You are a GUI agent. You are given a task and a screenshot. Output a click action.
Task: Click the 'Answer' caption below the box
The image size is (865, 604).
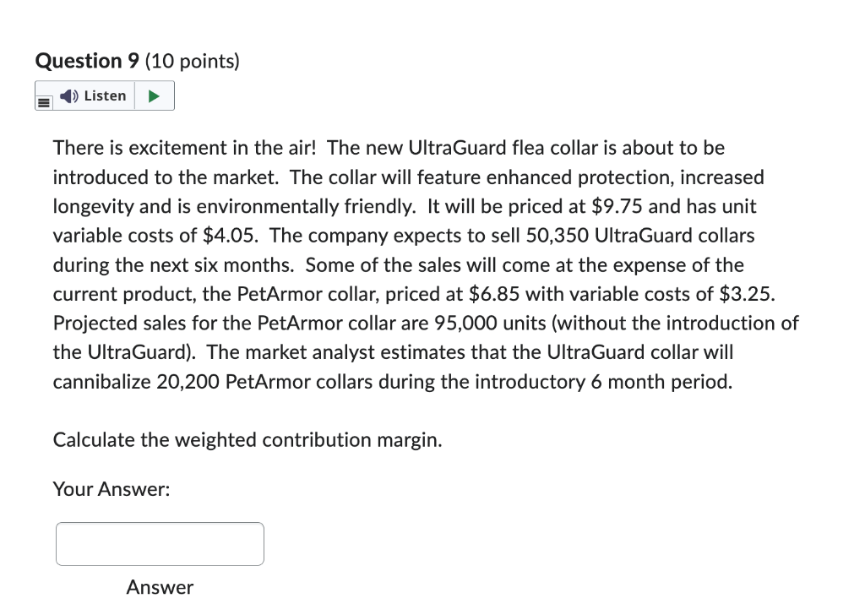pos(160,587)
